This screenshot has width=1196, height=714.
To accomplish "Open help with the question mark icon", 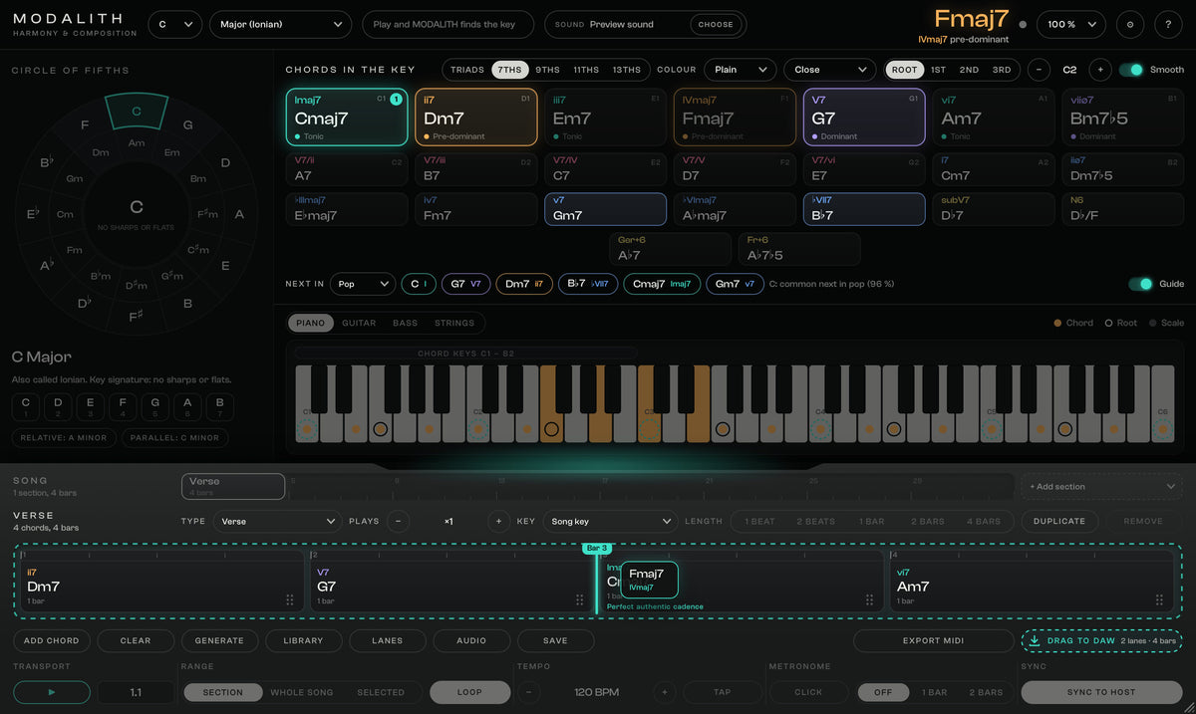I will point(1168,24).
